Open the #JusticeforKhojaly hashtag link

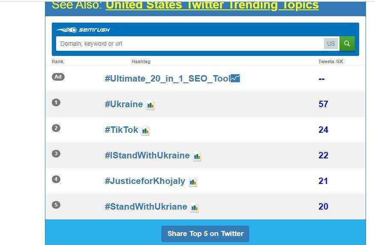pos(145,181)
